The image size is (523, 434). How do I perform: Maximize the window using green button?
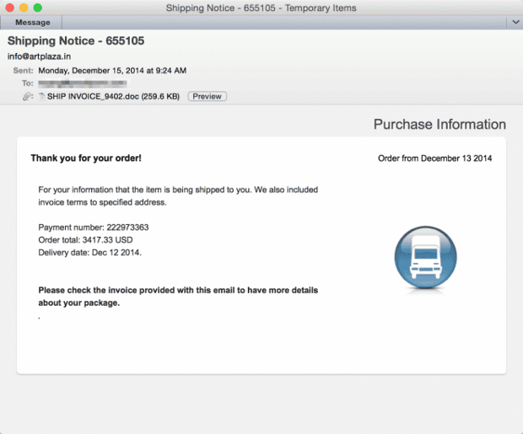click(37, 8)
